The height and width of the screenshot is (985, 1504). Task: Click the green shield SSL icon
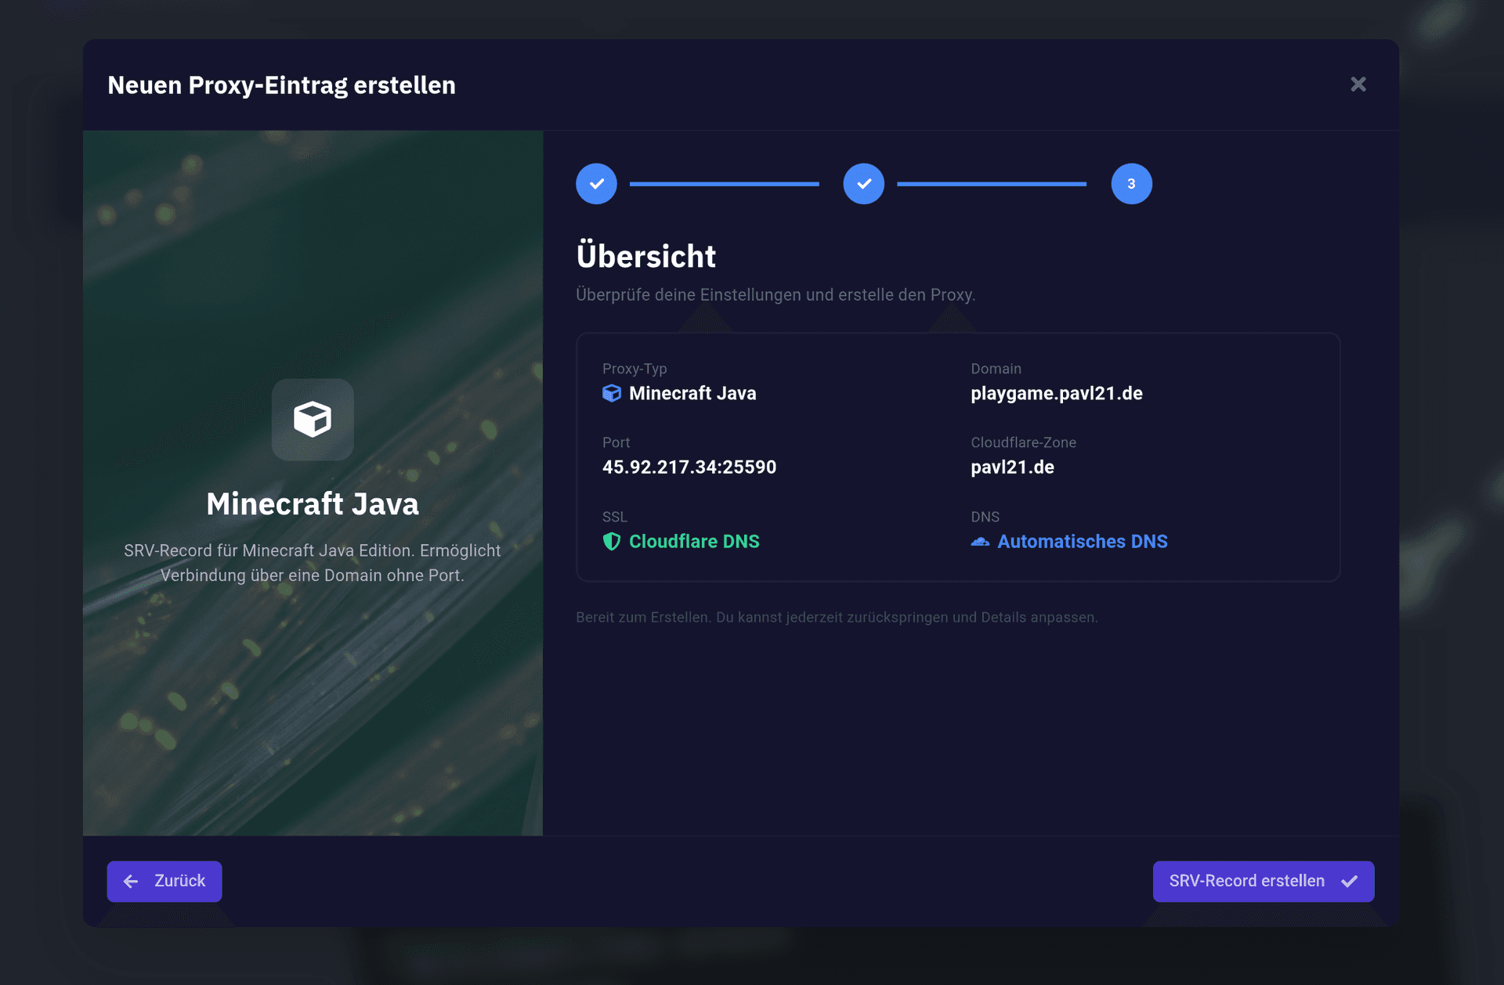coord(611,541)
